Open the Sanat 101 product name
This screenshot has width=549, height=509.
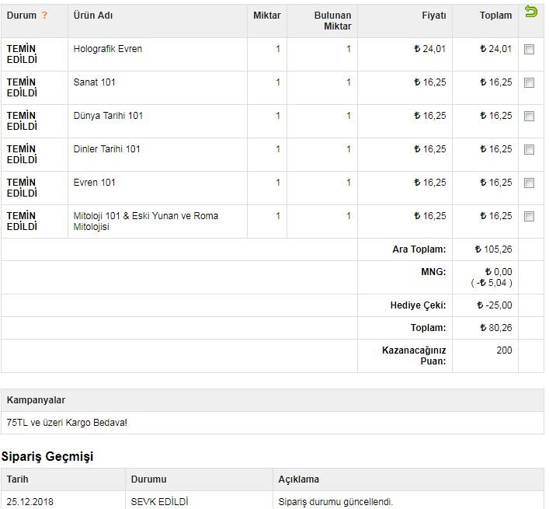tap(94, 82)
